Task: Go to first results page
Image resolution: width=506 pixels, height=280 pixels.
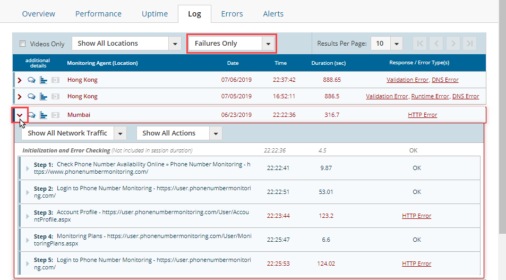Action: 419,44
